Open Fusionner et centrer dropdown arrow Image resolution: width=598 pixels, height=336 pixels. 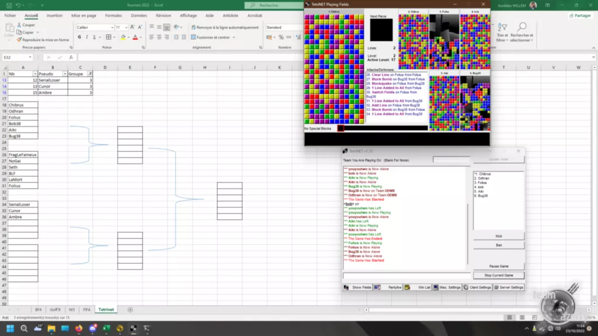[234, 37]
